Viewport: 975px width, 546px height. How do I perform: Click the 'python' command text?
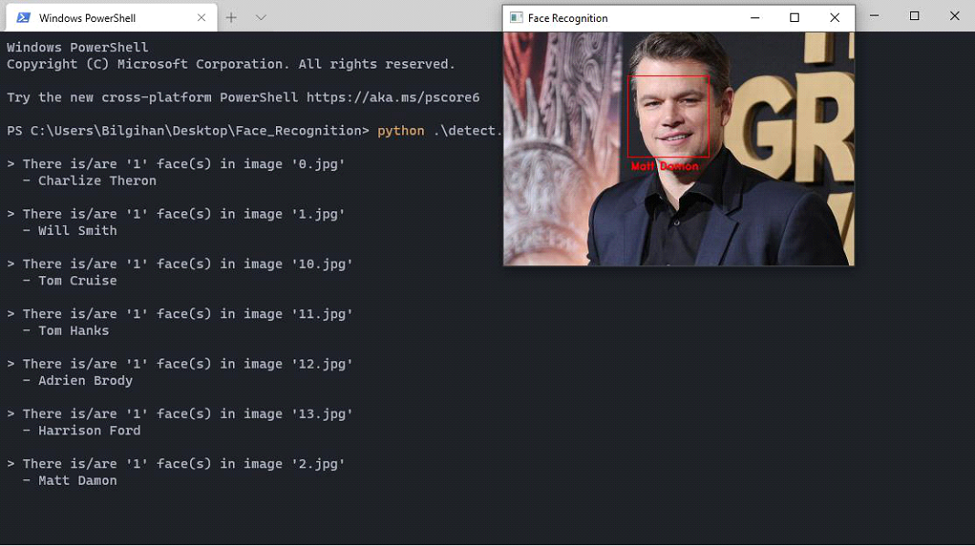(x=401, y=132)
